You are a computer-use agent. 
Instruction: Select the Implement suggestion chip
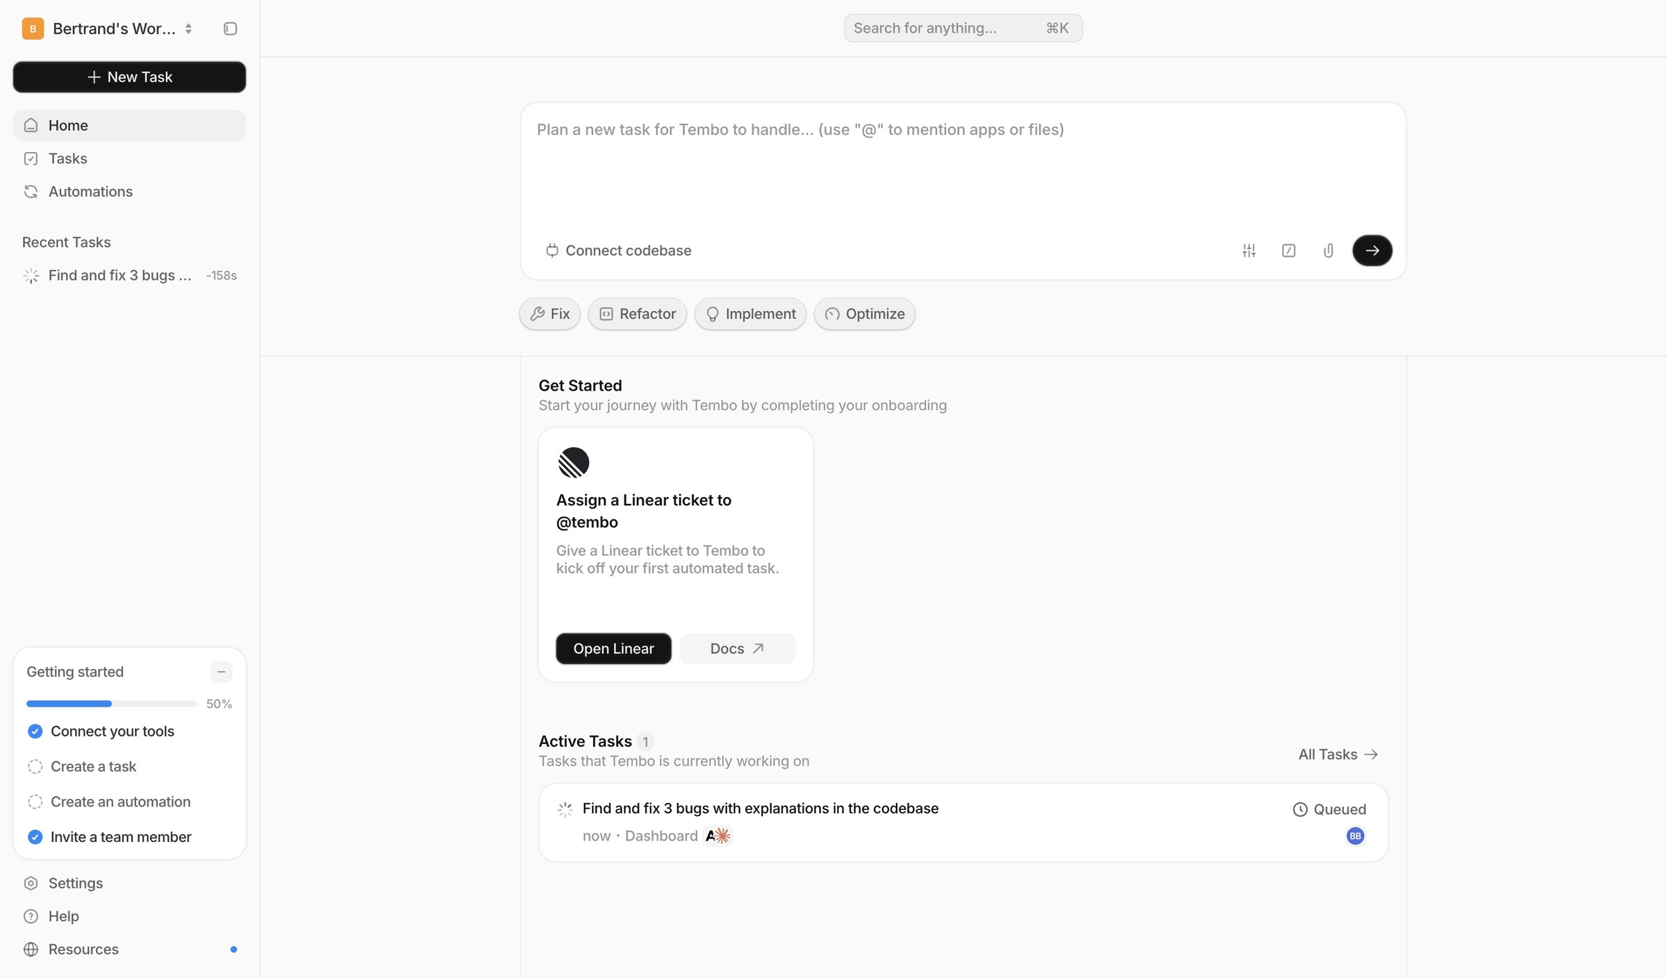750,314
